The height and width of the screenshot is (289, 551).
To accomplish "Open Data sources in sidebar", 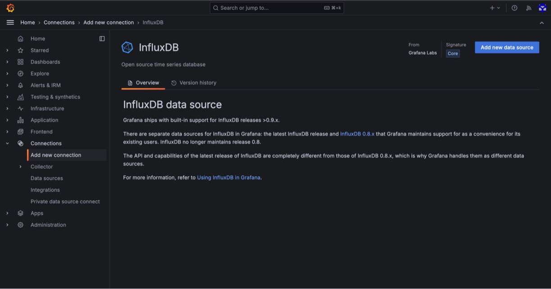I will click(x=47, y=178).
